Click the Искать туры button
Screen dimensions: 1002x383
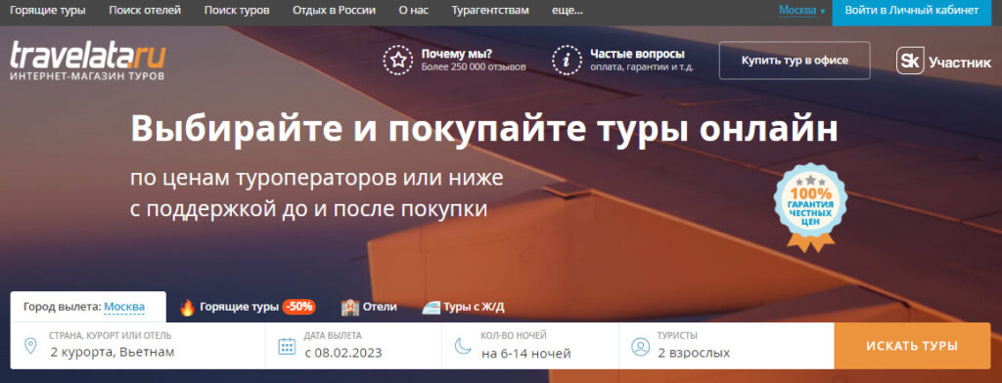pyautogui.click(x=913, y=346)
